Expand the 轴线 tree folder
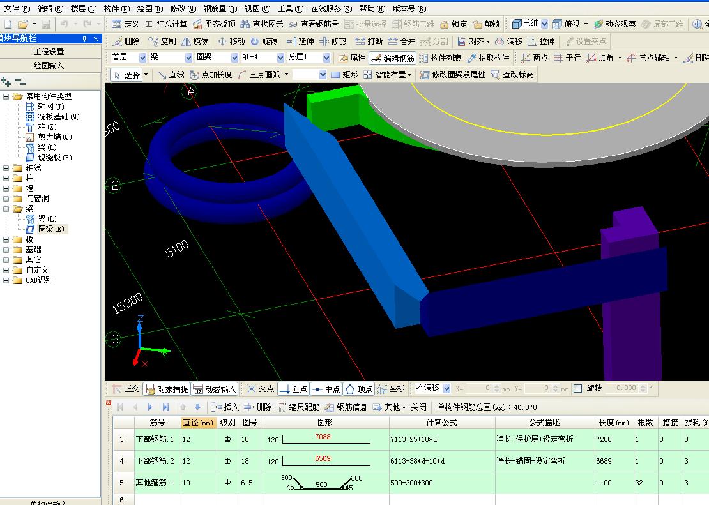Screen dimensions: 709x505 click(6, 168)
